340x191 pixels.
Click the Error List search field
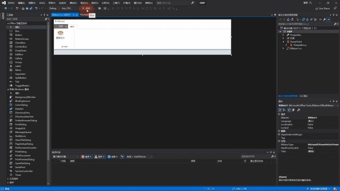(258, 157)
